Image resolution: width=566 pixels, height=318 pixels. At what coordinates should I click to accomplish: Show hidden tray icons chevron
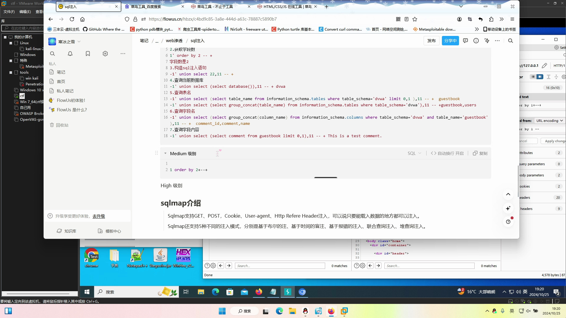tap(487, 311)
